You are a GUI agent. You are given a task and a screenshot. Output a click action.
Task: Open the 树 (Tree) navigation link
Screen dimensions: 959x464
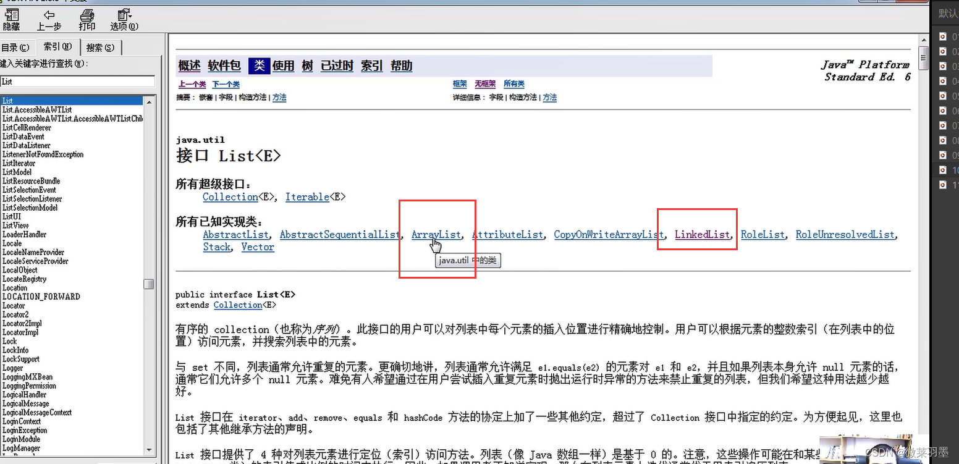pos(308,65)
